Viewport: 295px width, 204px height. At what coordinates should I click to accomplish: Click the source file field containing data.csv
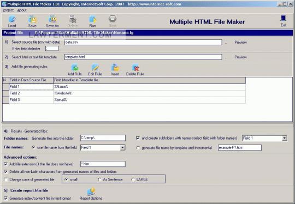(143, 42)
